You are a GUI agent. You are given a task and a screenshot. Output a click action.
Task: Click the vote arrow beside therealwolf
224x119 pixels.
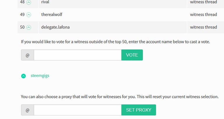29,15
